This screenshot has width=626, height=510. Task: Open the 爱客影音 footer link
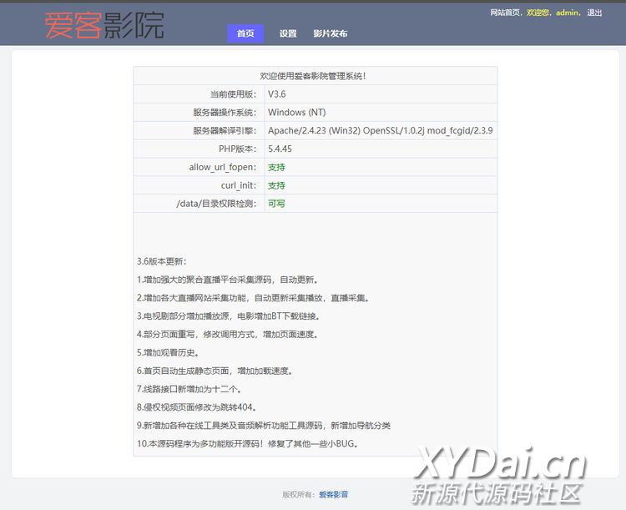334,494
